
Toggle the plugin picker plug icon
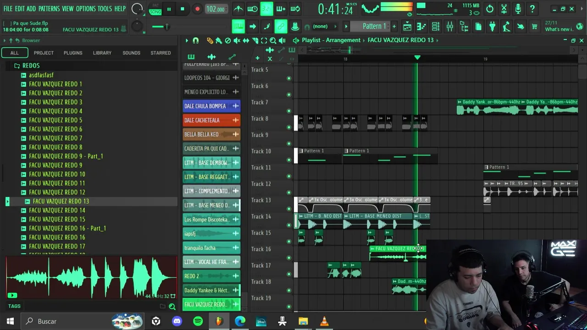tap(492, 27)
